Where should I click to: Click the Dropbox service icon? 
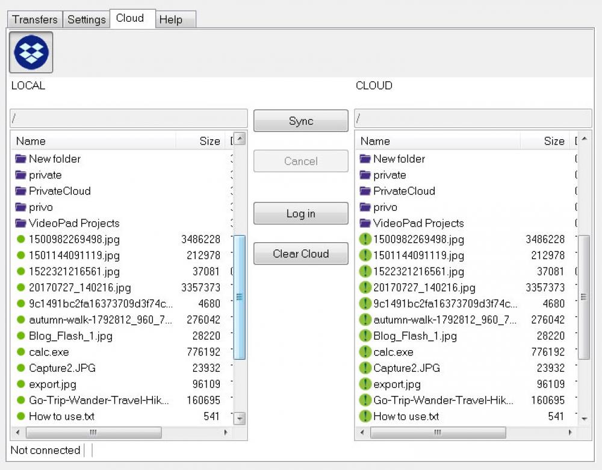coord(30,52)
